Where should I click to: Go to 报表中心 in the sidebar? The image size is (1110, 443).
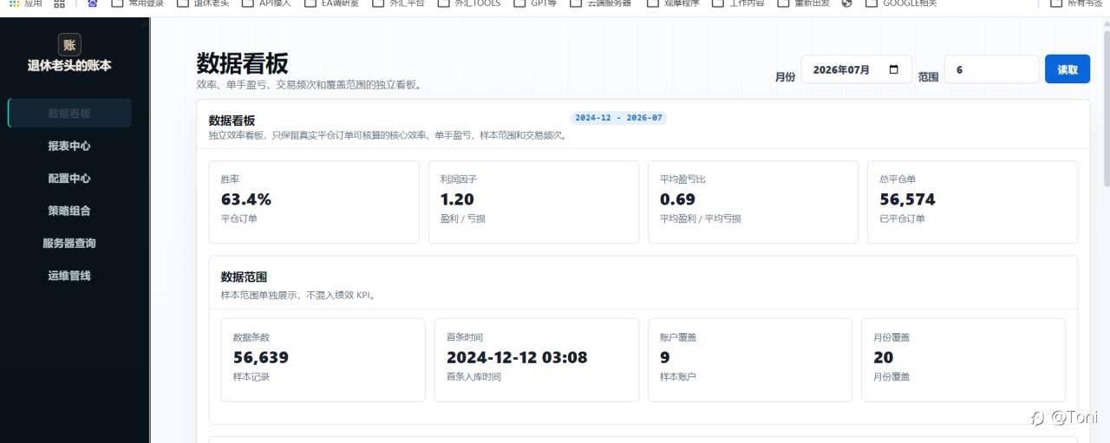point(69,146)
